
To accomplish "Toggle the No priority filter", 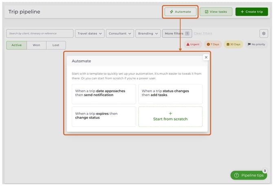I will pos(256,44).
